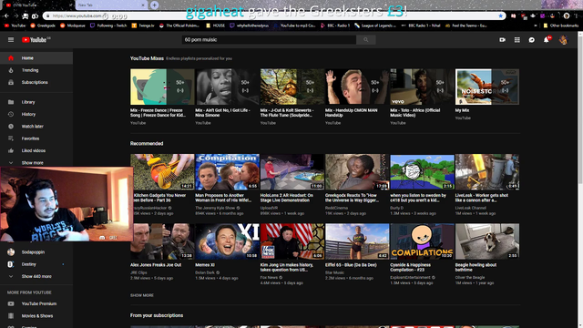Viewport: 583px width, 328px height.
Task: Open the notifications bell
Action: 547,40
